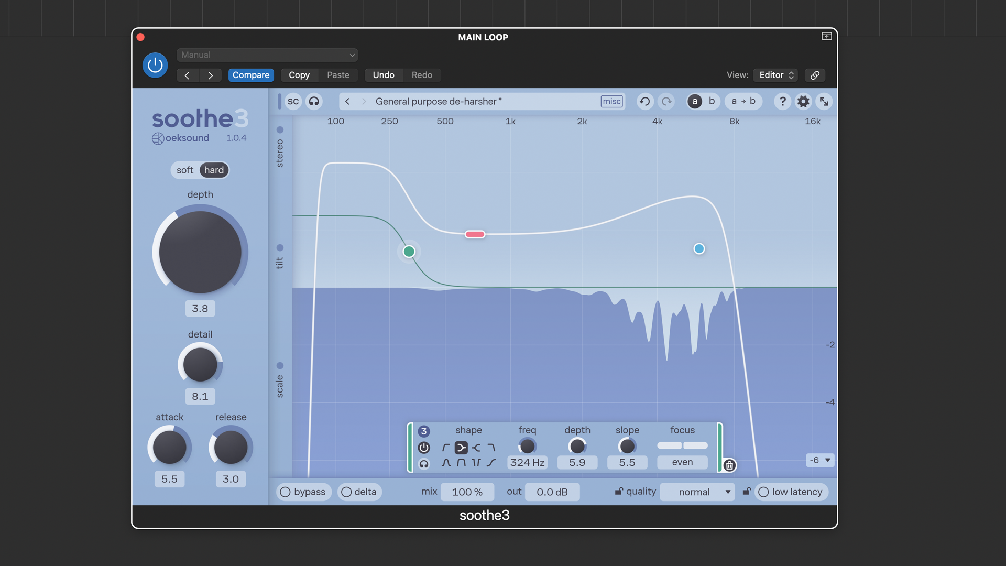This screenshot has height=566, width=1006.
Task: Open the Manual preset dropdown
Action: pyautogui.click(x=267, y=55)
